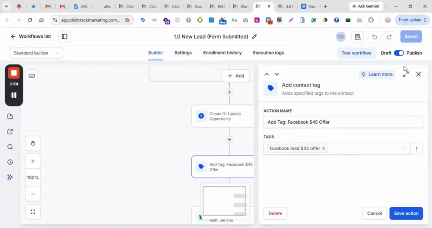Zoom out the workflow canvas
This screenshot has height=228, width=432.
(x=33, y=194)
